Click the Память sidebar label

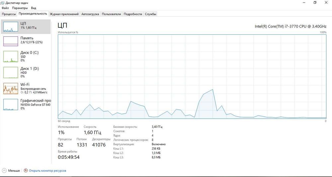pyautogui.click(x=27, y=38)
